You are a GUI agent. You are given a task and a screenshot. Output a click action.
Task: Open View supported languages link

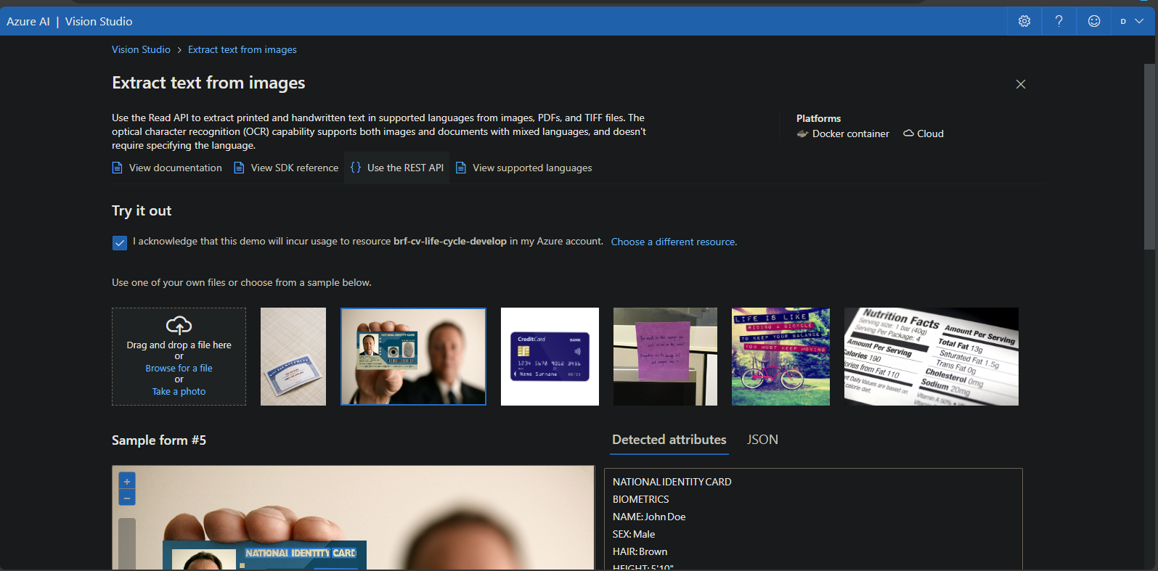[523, 168]
